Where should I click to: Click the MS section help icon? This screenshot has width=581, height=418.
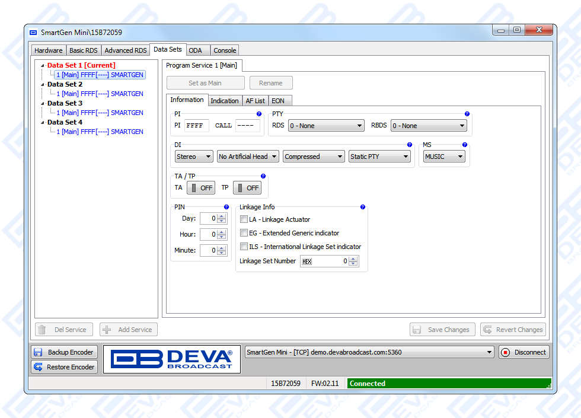click(465, 145)
